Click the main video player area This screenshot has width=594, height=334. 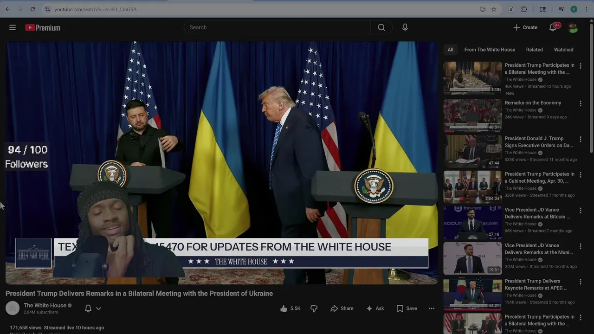pos(222,162)
